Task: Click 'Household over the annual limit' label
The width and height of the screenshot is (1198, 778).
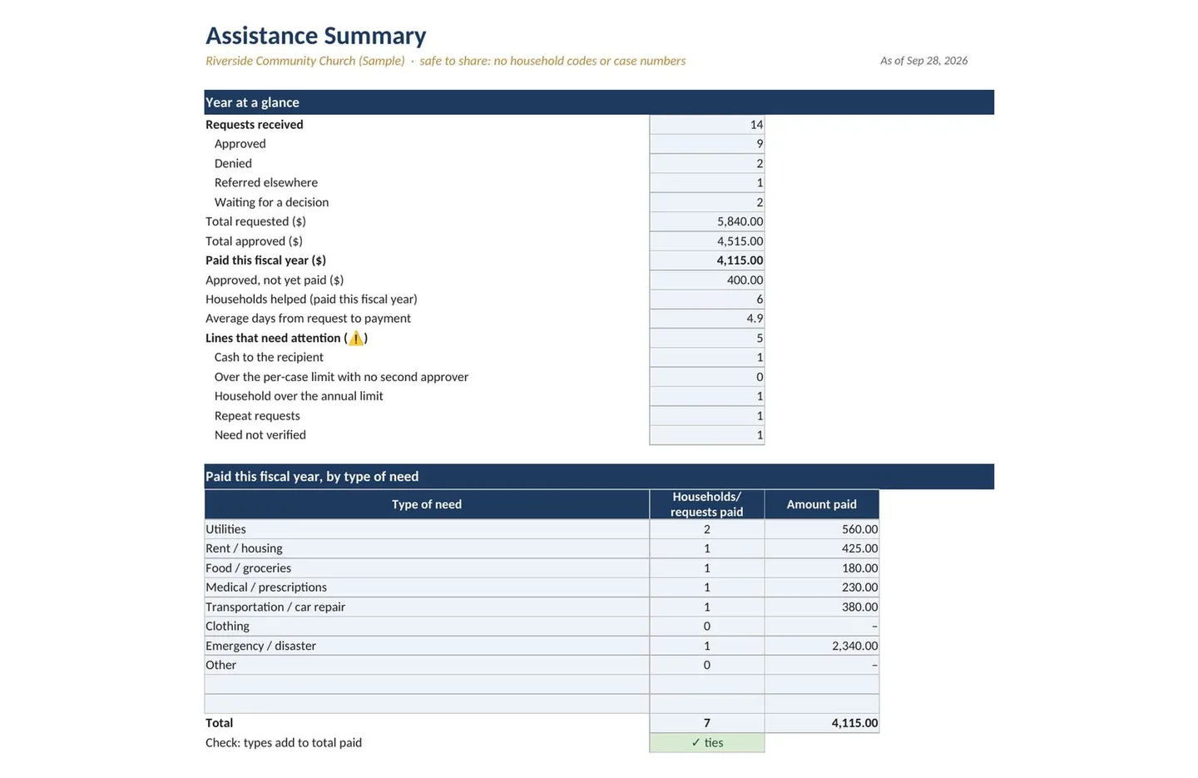Action: click(x=299, y=396)
